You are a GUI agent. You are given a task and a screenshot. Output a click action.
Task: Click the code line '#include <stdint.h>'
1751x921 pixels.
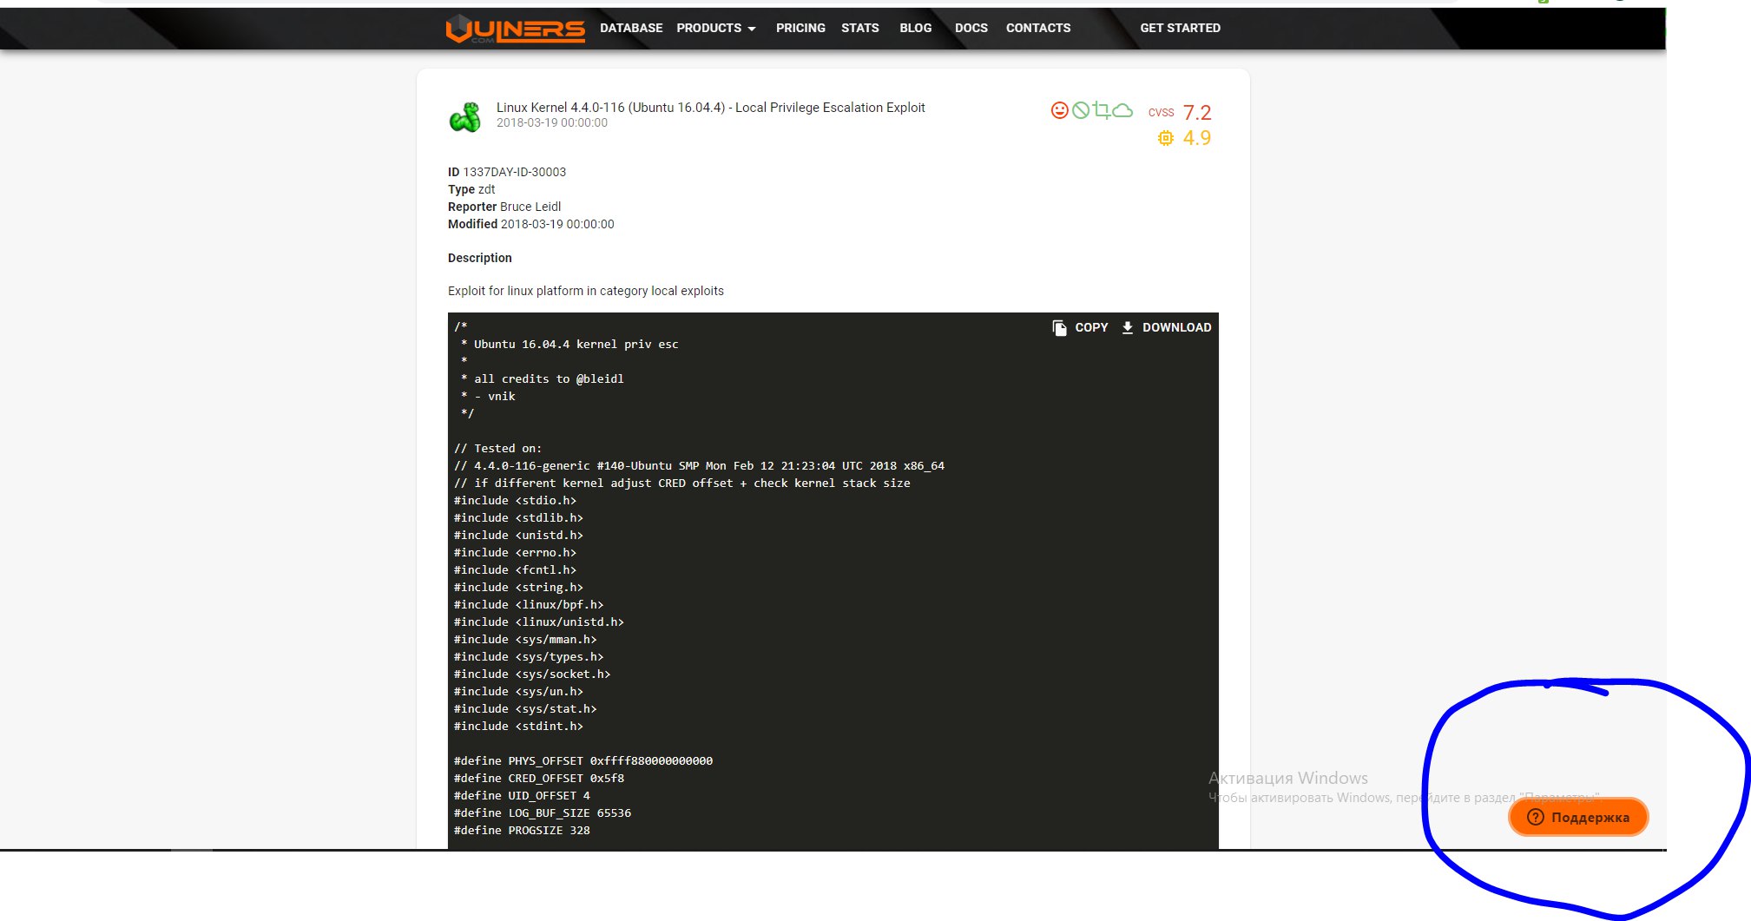(518, 726)
